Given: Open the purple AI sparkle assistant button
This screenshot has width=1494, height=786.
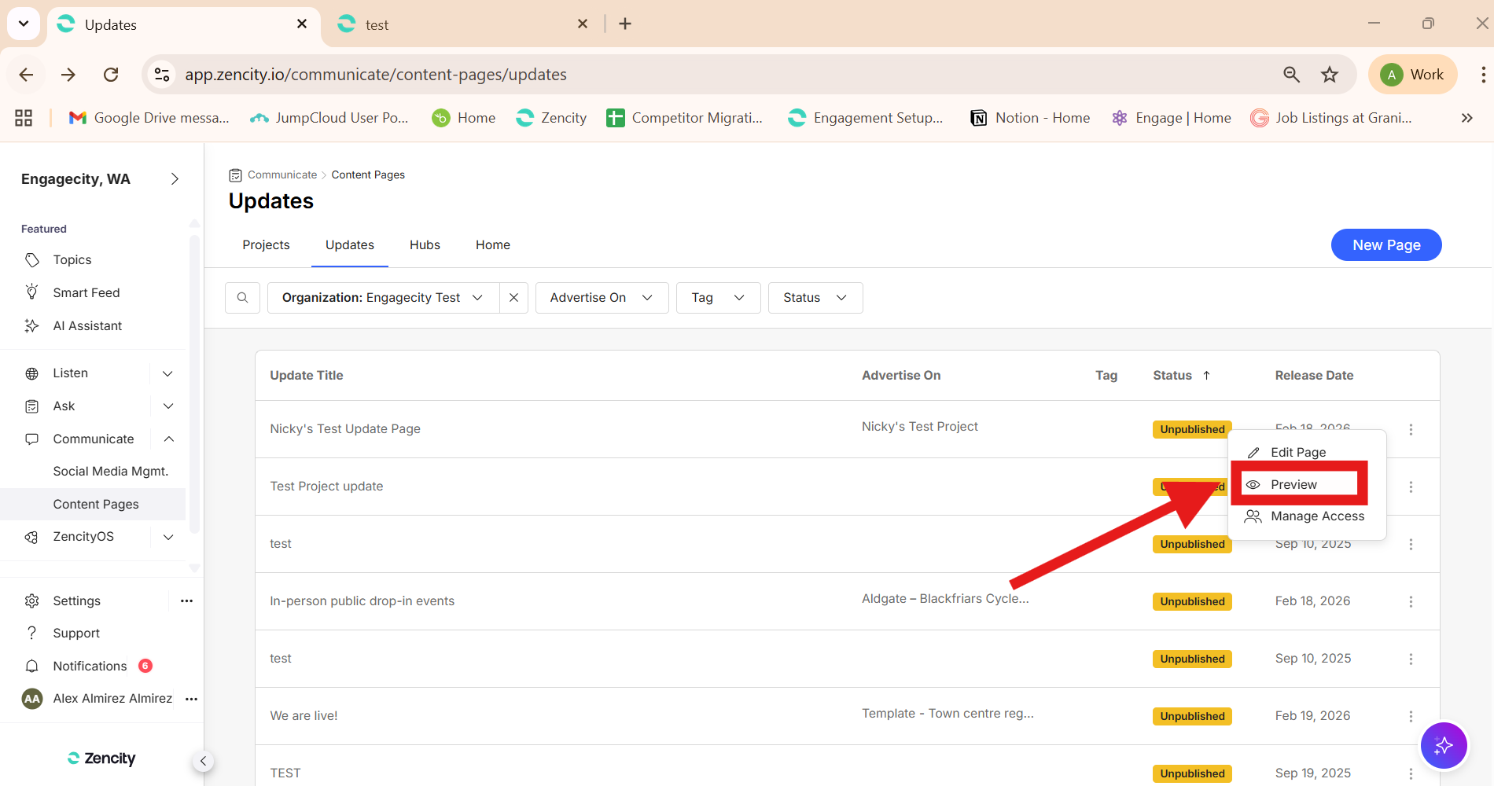Looking at the screenshot, I should point(1443,745).
